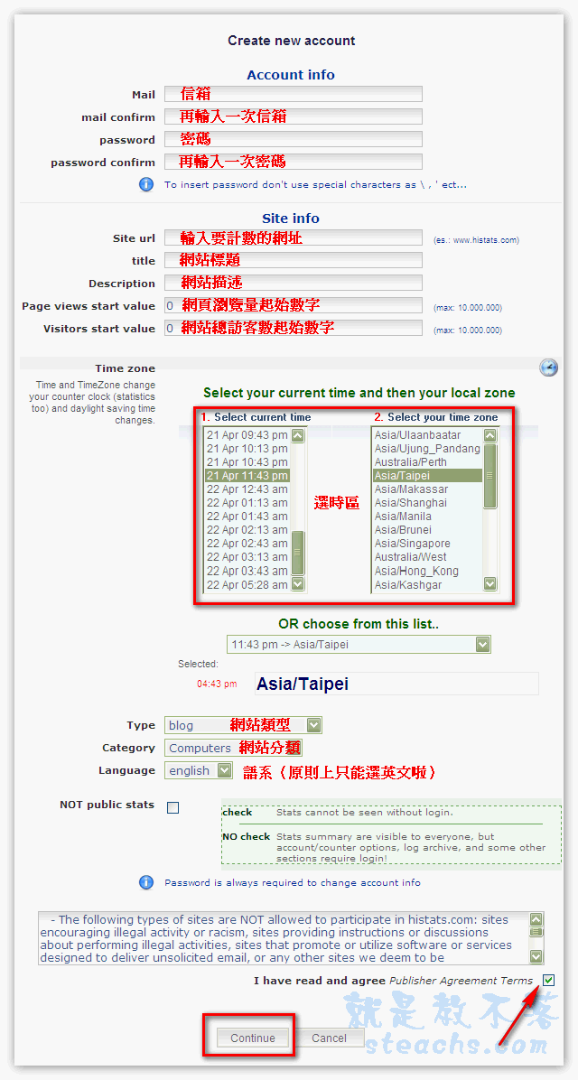Viewport: 578px width, 1080px height.
Task: Select '21 Apr 10:43 pm' time entry
Action: point(247,462)
